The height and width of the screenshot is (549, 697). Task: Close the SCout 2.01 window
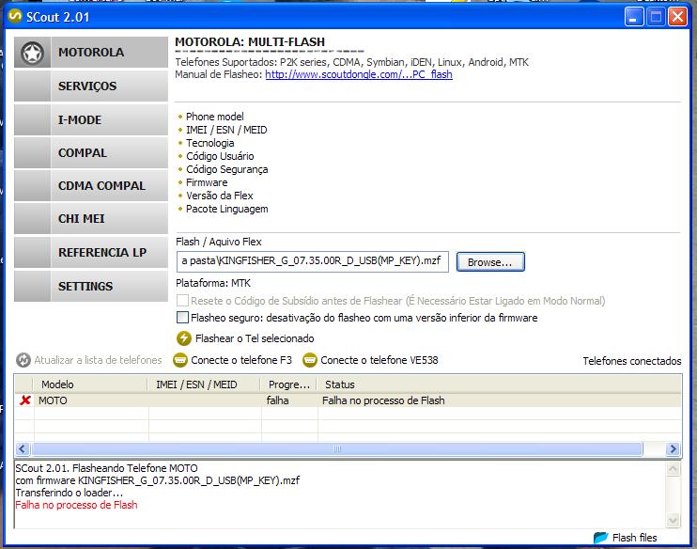tap(677, 17)
